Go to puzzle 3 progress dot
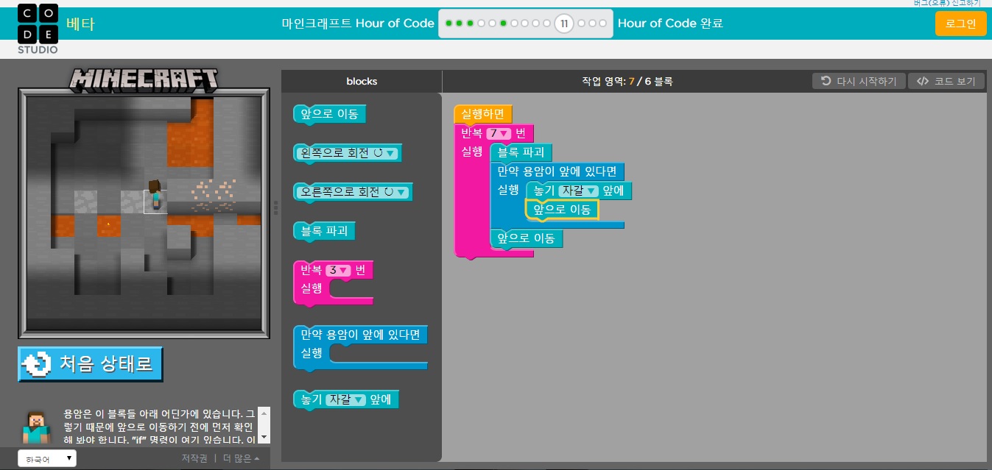 pos(470,24)
